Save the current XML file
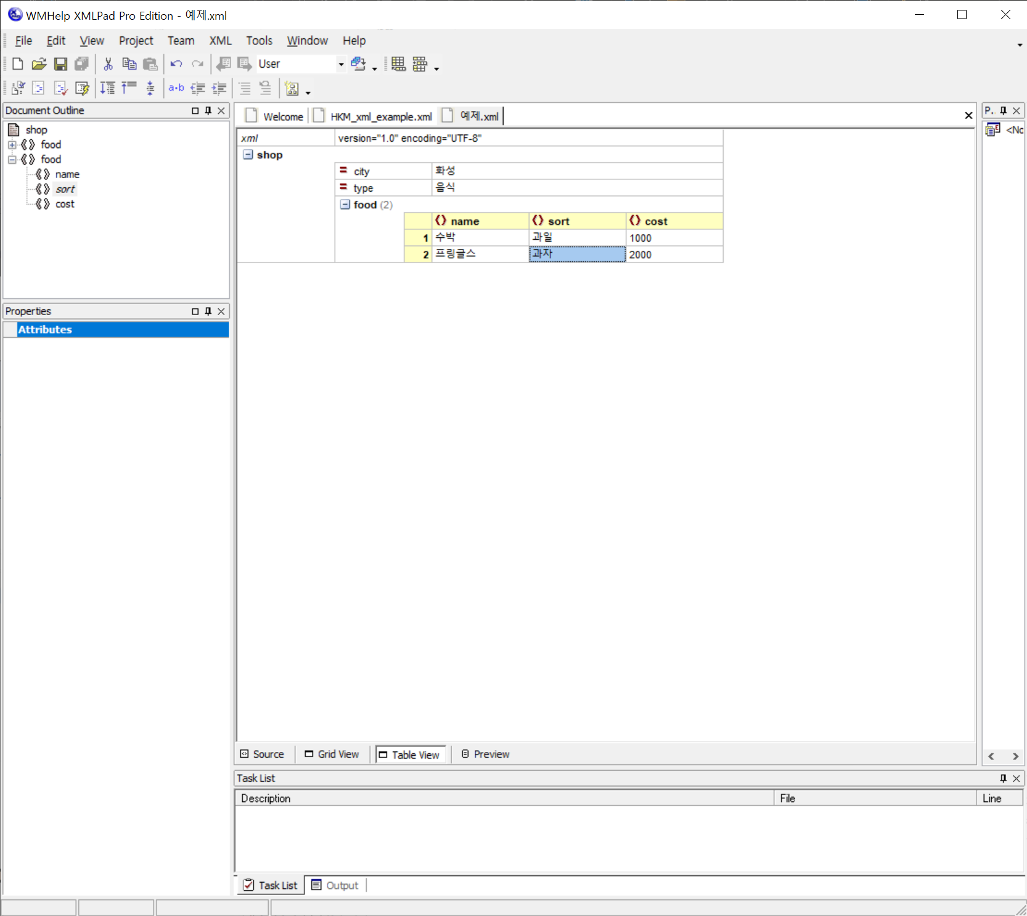This screenshot has width=1027, height=916. (60, 64)
